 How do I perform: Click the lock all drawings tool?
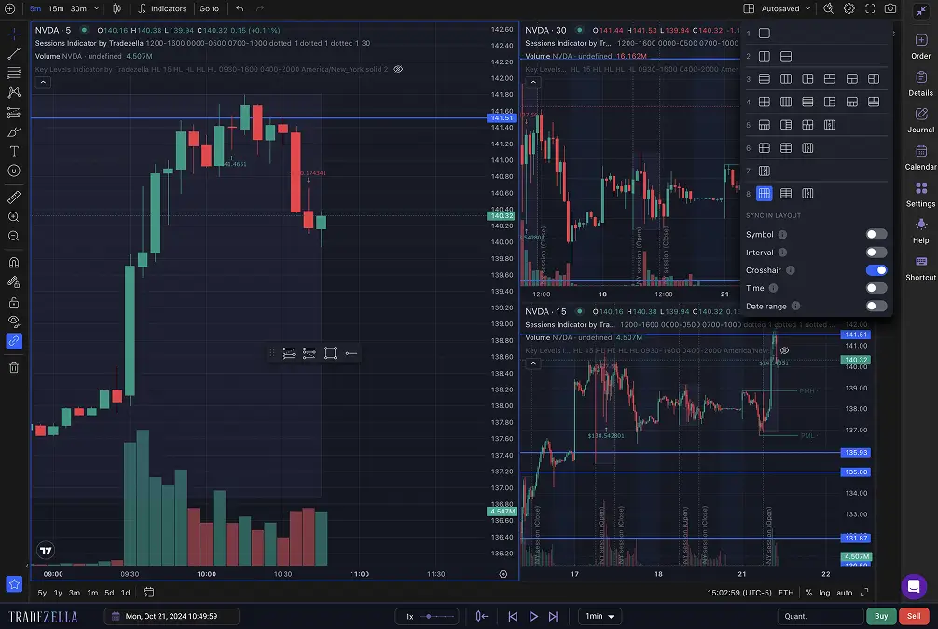(x=14, y=302)
